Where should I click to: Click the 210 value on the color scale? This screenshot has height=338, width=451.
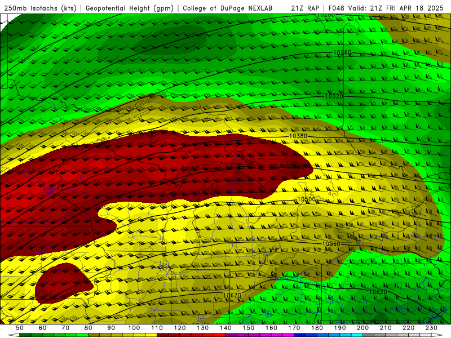(x=386, y=328)
